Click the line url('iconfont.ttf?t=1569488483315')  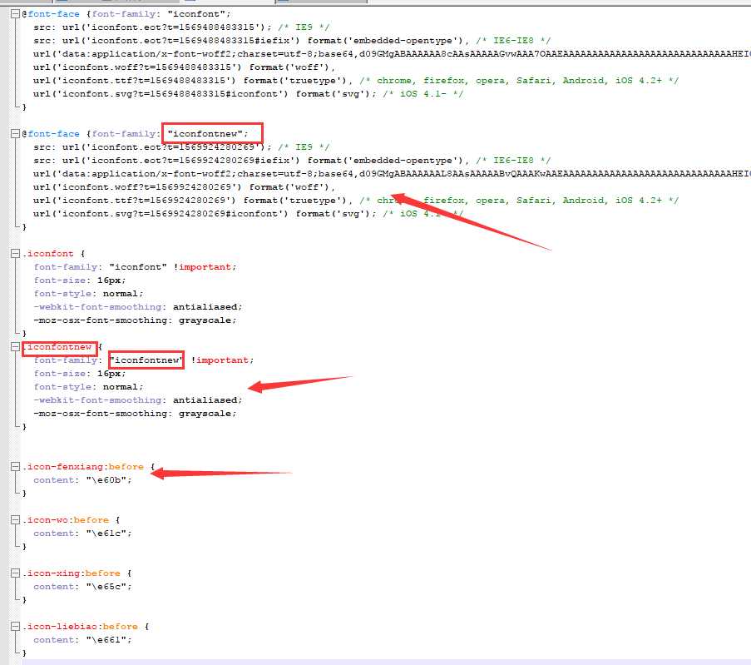click(356, 81)
